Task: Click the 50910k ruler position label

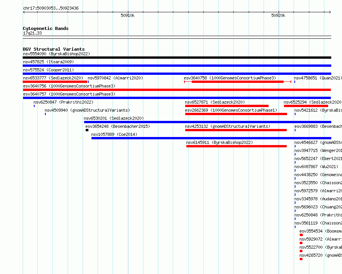Action: click(128, 15)
